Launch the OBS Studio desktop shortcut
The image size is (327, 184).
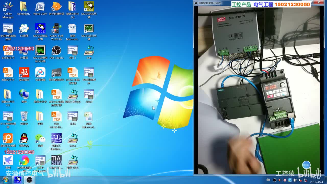click(56, 53)
